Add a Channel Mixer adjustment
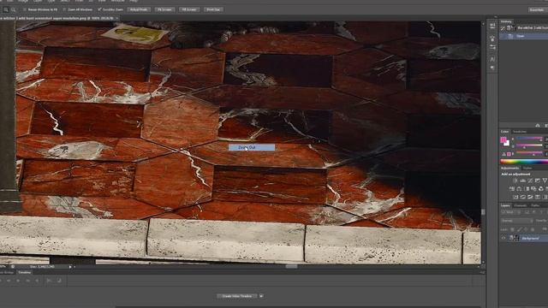This screenshot has height=308, width=548. (x=541, y=188)
